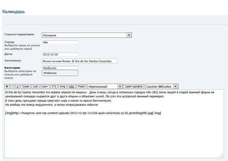Click the date field 2013-12-28
Screen dimensions: 228x161
[60, 54]
